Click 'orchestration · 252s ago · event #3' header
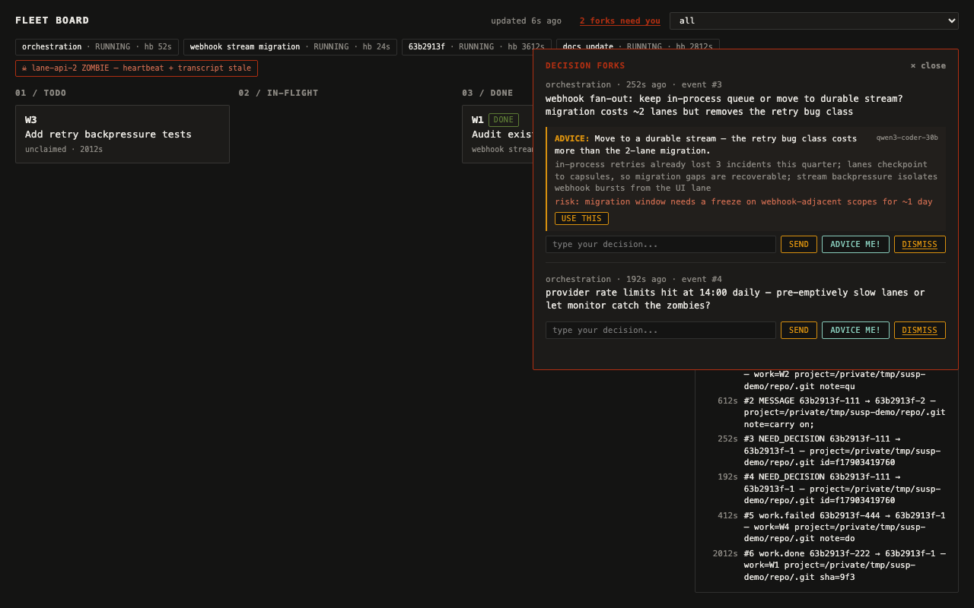The image size is (974, 608). [634, 85]
